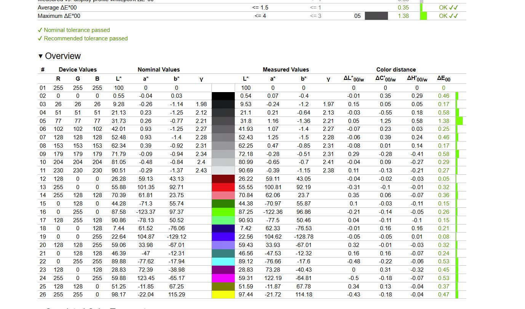The image size is (525, 309).
Task: Click nominal b* value -129.12 in row 19
Action: coord(177,237)
